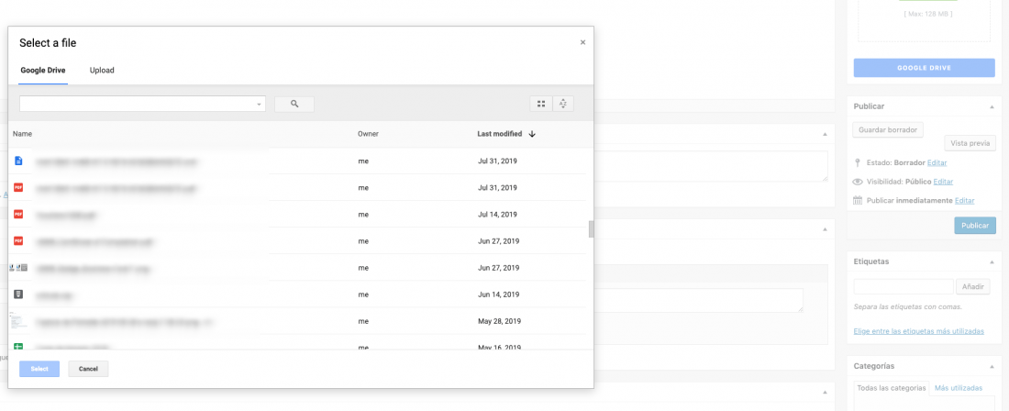The height and width of the screenshot is (411, 1009).
Task: Click the Añadir tag button
Action: pos(973,287)
